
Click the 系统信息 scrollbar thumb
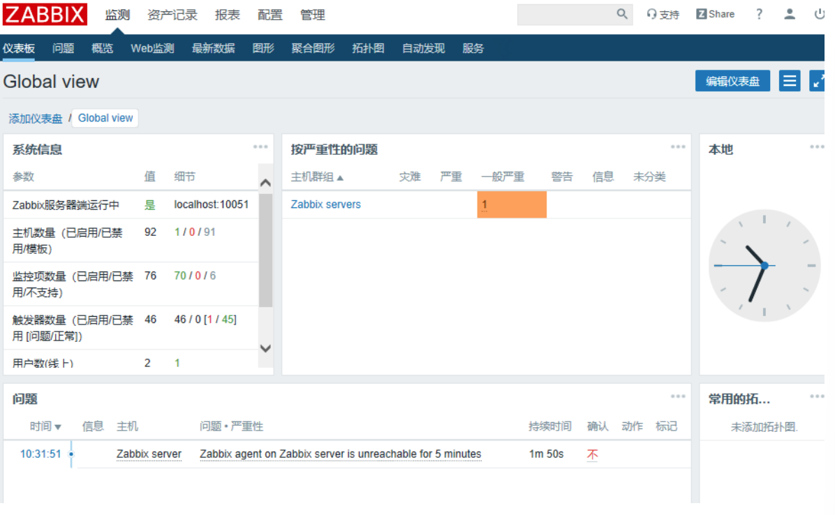tap(266, 250)
